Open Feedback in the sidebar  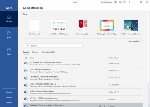click(9, 97)
